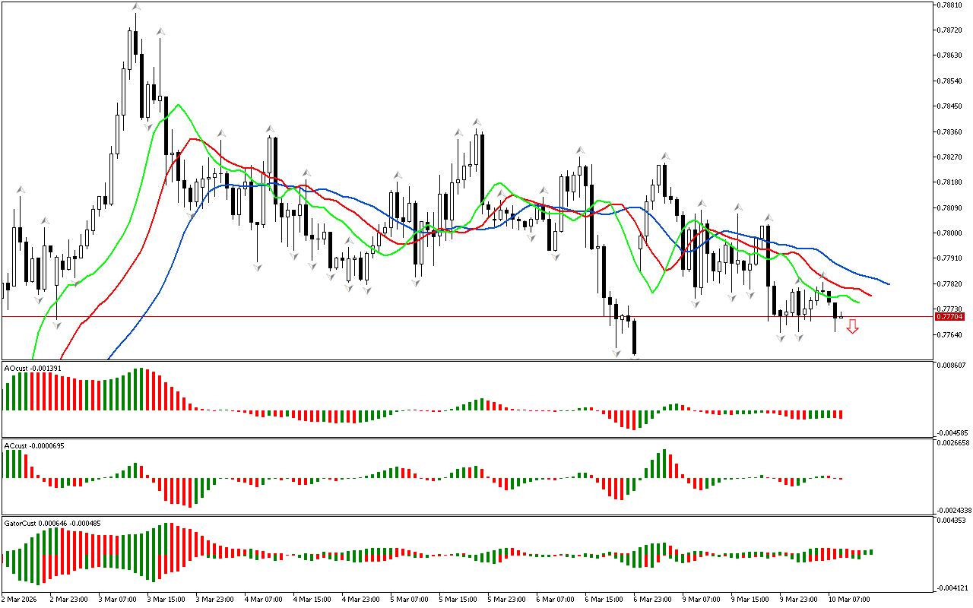The height and width of the screenshot is (608, 973).
Task: Click the 10 Mar 07:00 time axis label
Action: click(849, 599)
